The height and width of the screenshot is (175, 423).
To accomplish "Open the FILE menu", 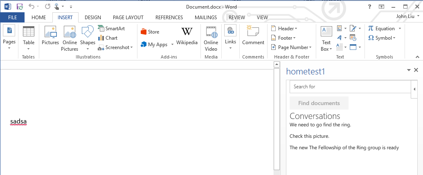I will click(12, 17).
